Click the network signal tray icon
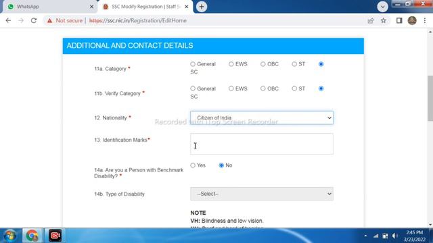The height and width of the screenshot is (243, 433). (x=376, y=236)
